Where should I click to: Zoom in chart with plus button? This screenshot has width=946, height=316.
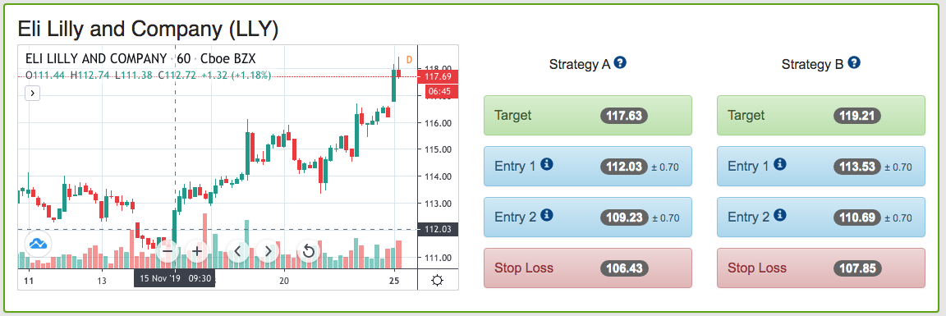pos(197,251)
